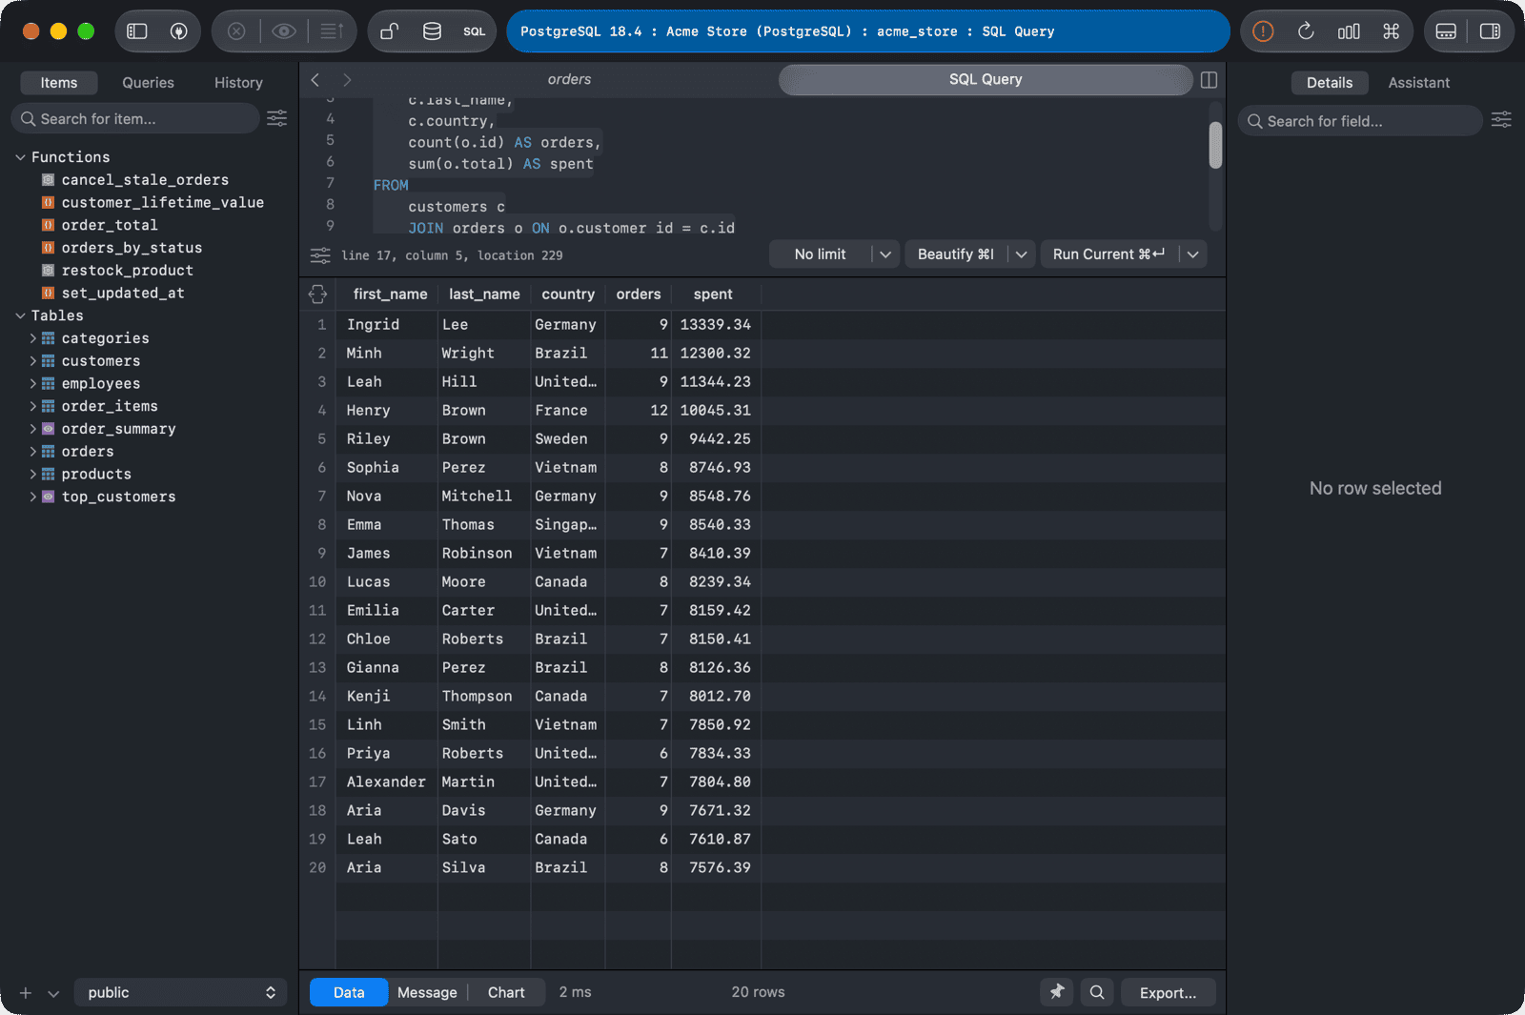Click the Beautify button
Viewport: 1525px width, 1015px height.
point(955,254)
